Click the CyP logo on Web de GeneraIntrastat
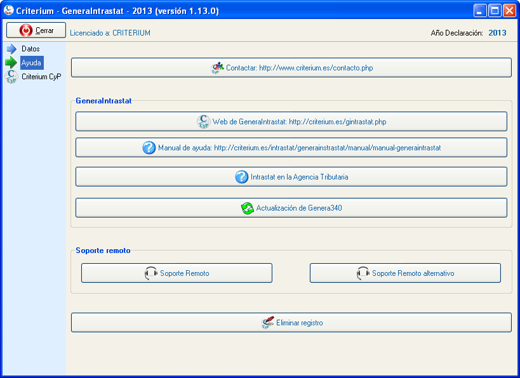 click(x=203, y=122)
